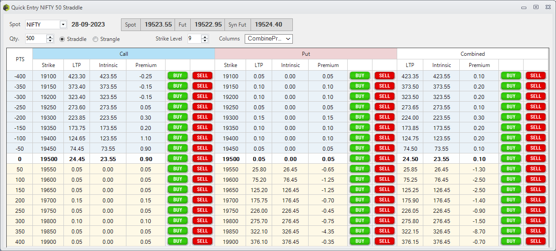Click BUY for the 19900 Put
Screen dimensions: 556x251
pos(360,241)
